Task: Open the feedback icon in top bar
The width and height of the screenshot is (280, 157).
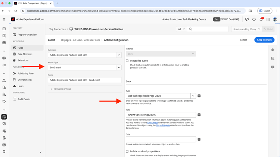Action: [x=247, y=19]
